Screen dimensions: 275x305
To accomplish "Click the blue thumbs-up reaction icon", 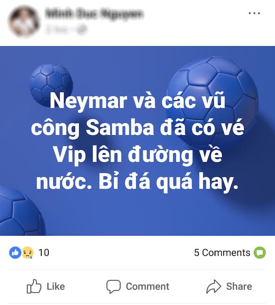I will point(15,253).
